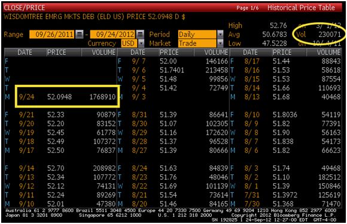
Task: Select the 7/30 date cell
Action: click(252, 204)
